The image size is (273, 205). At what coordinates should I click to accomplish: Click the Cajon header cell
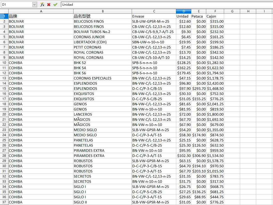pos(215,16)
